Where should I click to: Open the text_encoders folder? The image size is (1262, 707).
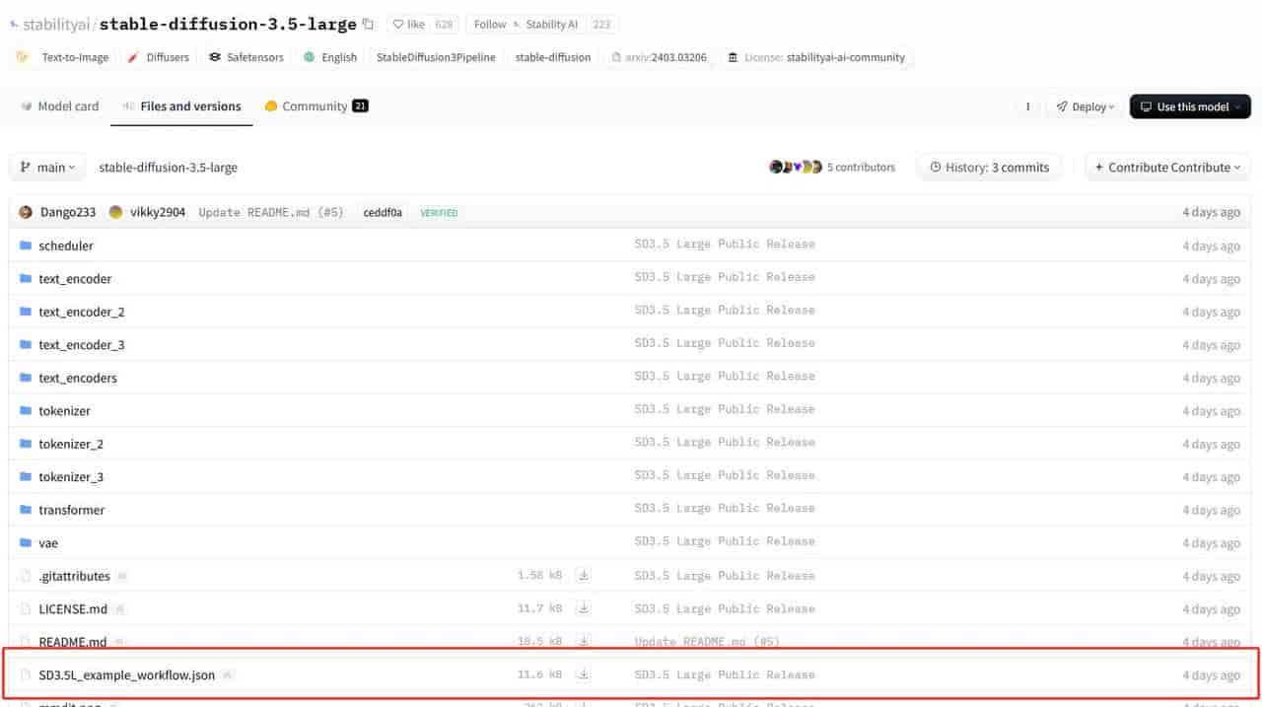[x=78, y=378]
